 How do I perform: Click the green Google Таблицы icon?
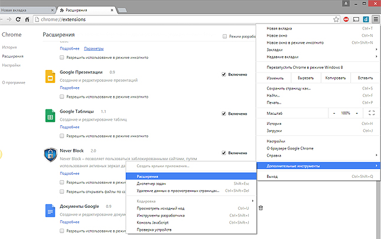pos(50,115)
